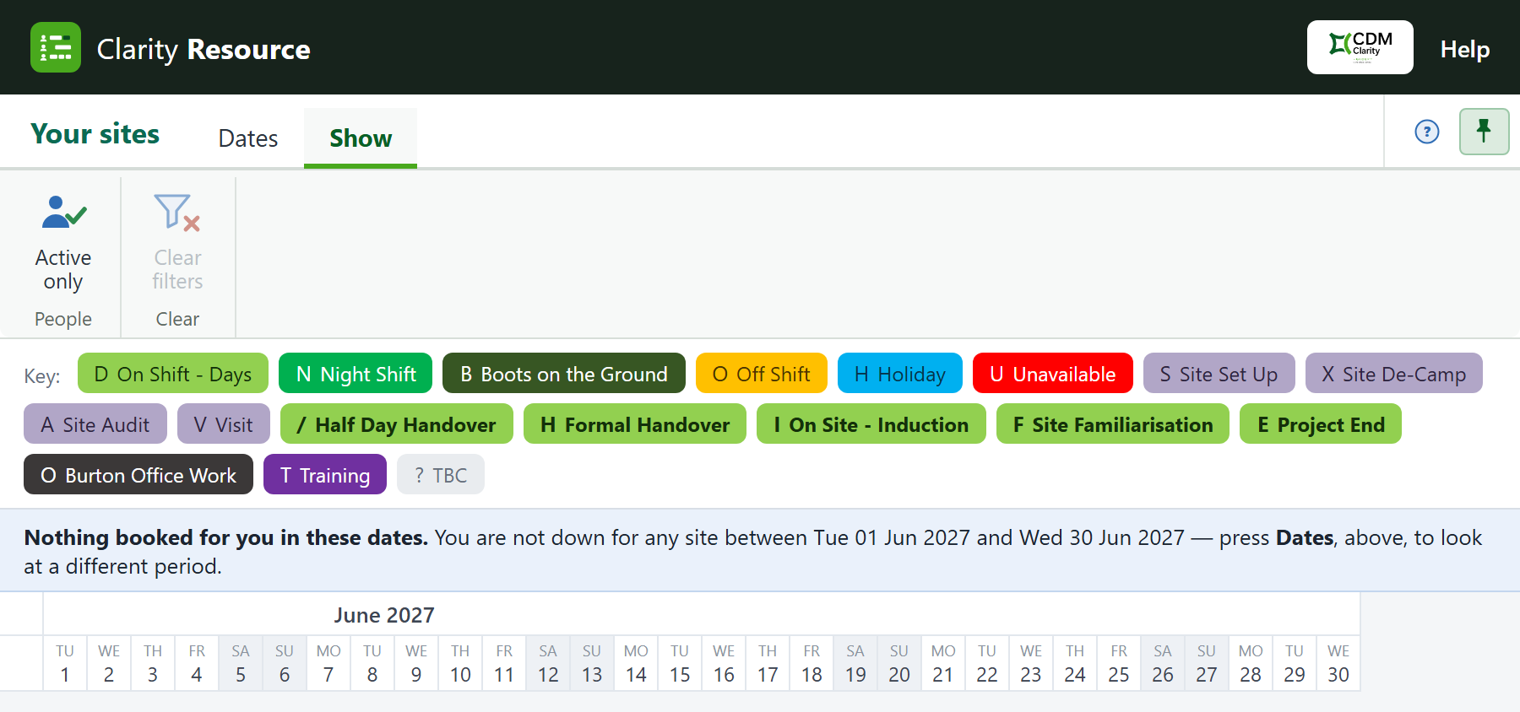Select Thursday 10 June column header
The height and width of the screenshot is (712, 1520).
pyautogui.click(x=460, y=663)
